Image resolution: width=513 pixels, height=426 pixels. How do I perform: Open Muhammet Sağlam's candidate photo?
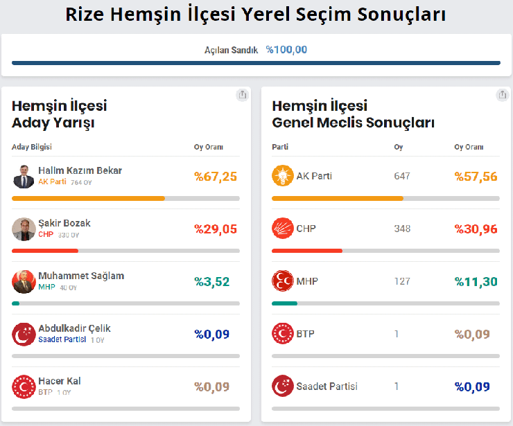[24, 281]
